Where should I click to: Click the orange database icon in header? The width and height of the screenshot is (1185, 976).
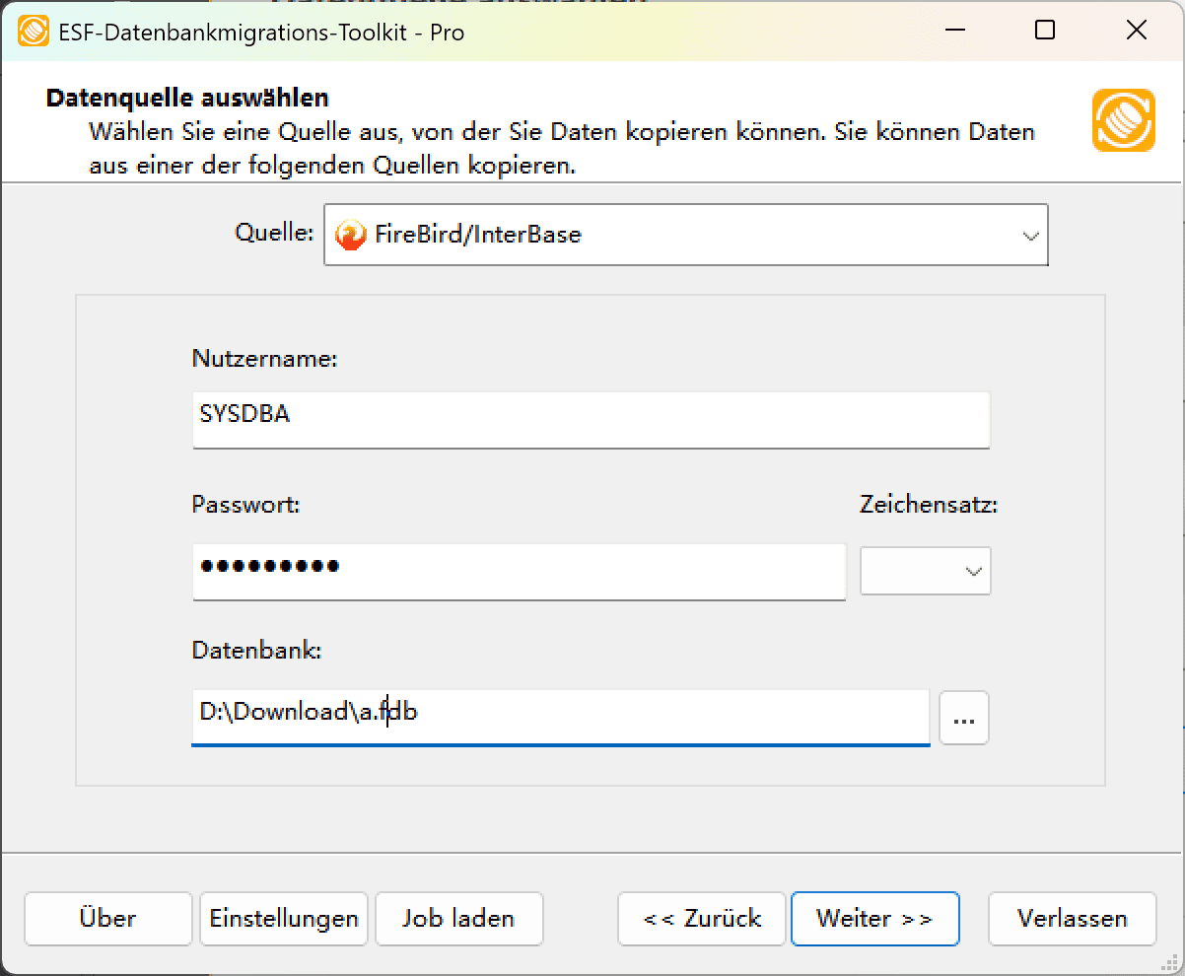(x=1123, y=120)
